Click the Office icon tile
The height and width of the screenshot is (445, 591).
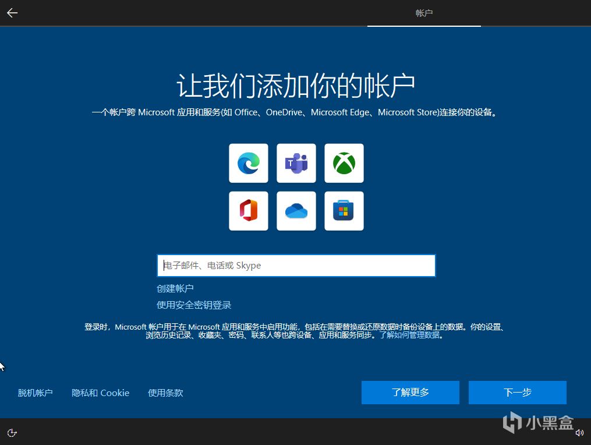click(249, 211)
